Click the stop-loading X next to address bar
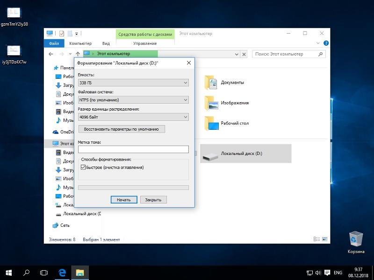Viewport: 374px width, 280px height. [x=244, y=54]
